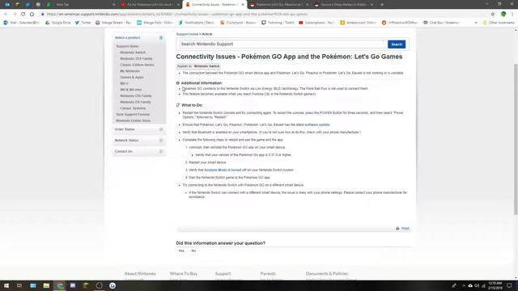
Task: Expand the Contact Us section
Action: click(161, 151)
